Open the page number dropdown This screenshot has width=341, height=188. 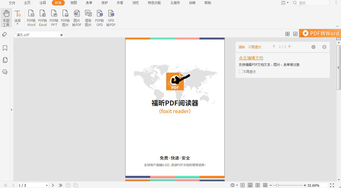47,186
